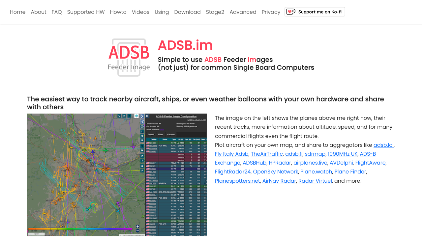Click the ADSB Feeder Image logo
The width and height of the screenshot is (422, 237).
tap(129, 58)
